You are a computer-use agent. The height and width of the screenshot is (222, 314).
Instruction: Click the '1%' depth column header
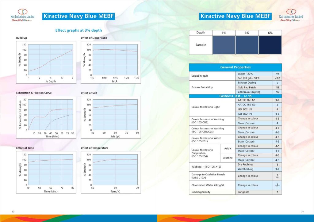[x=224, y=33]
